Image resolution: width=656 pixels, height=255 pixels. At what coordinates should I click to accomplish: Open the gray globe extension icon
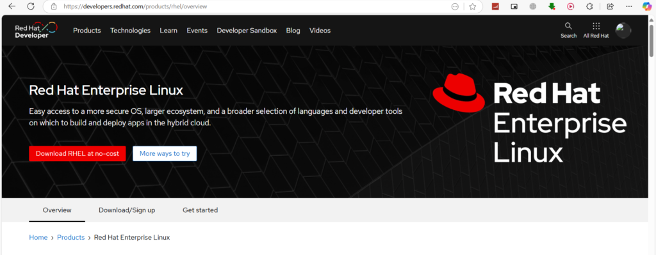(532, 6)
